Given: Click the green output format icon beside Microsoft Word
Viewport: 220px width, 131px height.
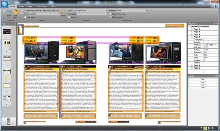Looking at the screenshot, I should point(25,11).
